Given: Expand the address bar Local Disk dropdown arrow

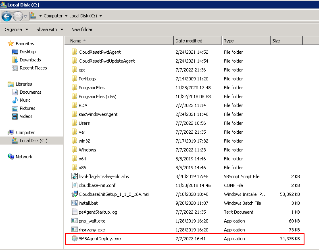Looking at the screenshot, I should [100, 16].
